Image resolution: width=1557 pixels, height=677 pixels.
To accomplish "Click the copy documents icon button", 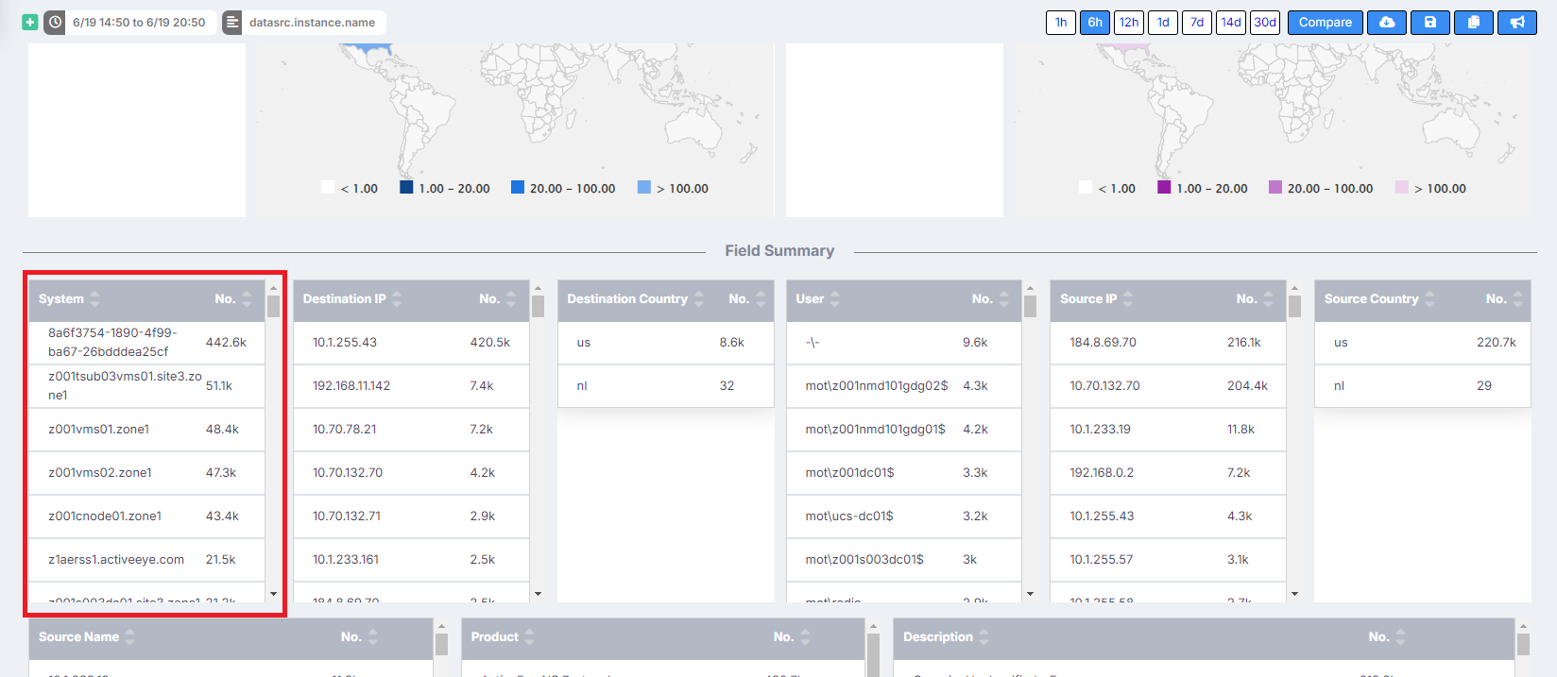I will tap(1474, 22).
